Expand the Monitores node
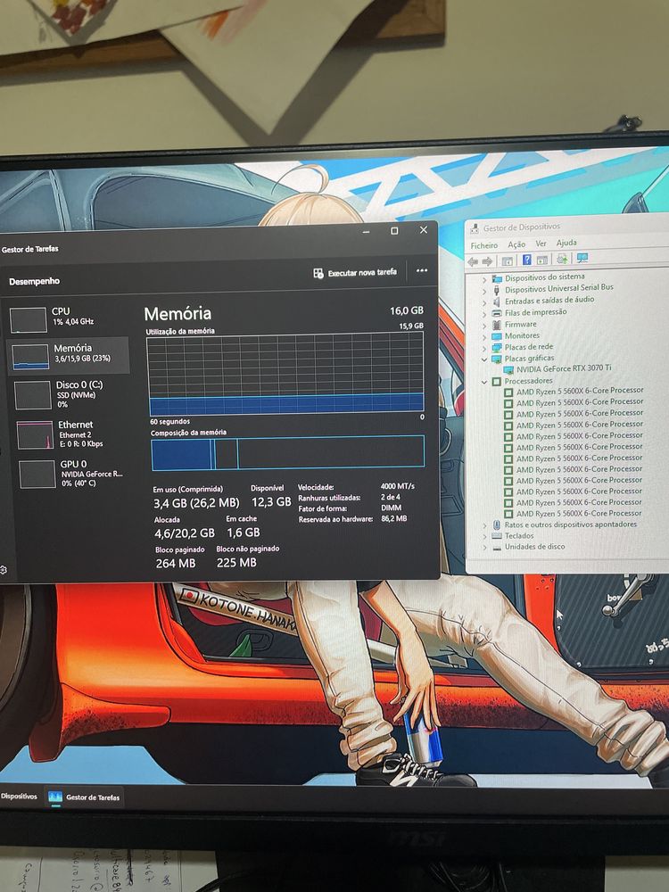 (484, 337)
